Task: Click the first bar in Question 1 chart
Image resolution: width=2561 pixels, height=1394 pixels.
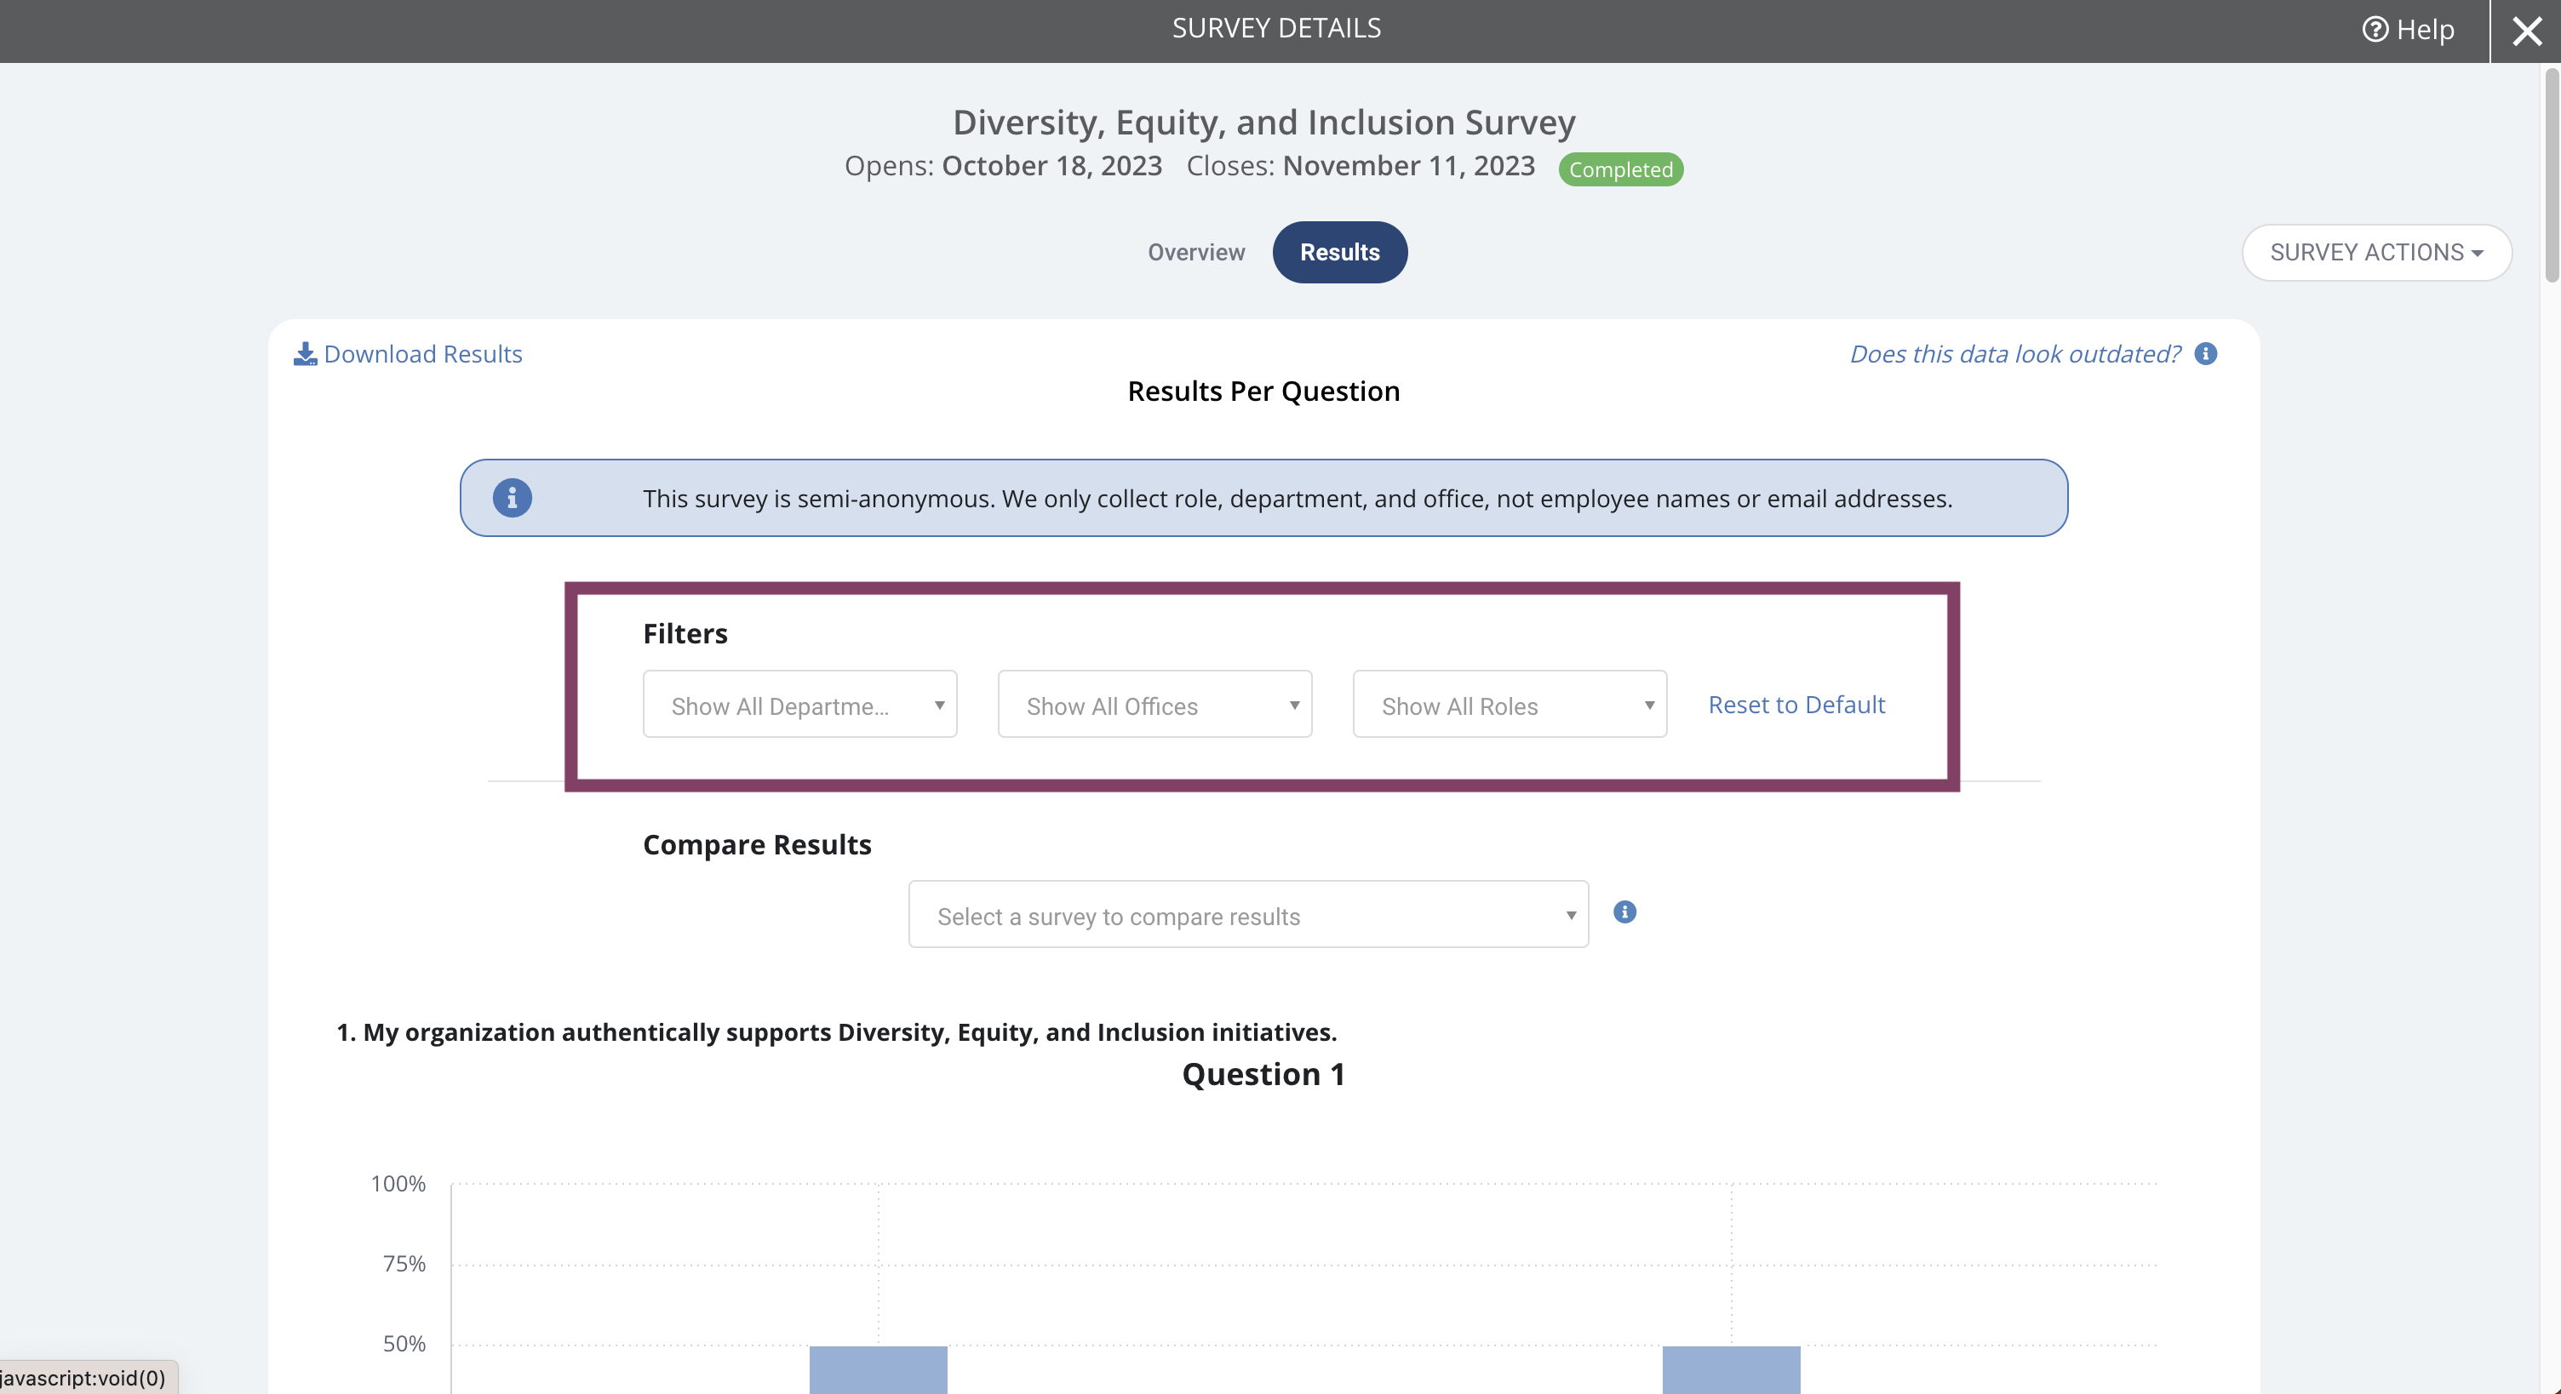Action: tap(878, 1370)
